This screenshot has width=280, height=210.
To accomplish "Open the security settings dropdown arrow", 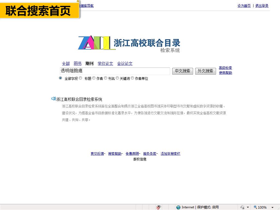I will click(248, 207).
